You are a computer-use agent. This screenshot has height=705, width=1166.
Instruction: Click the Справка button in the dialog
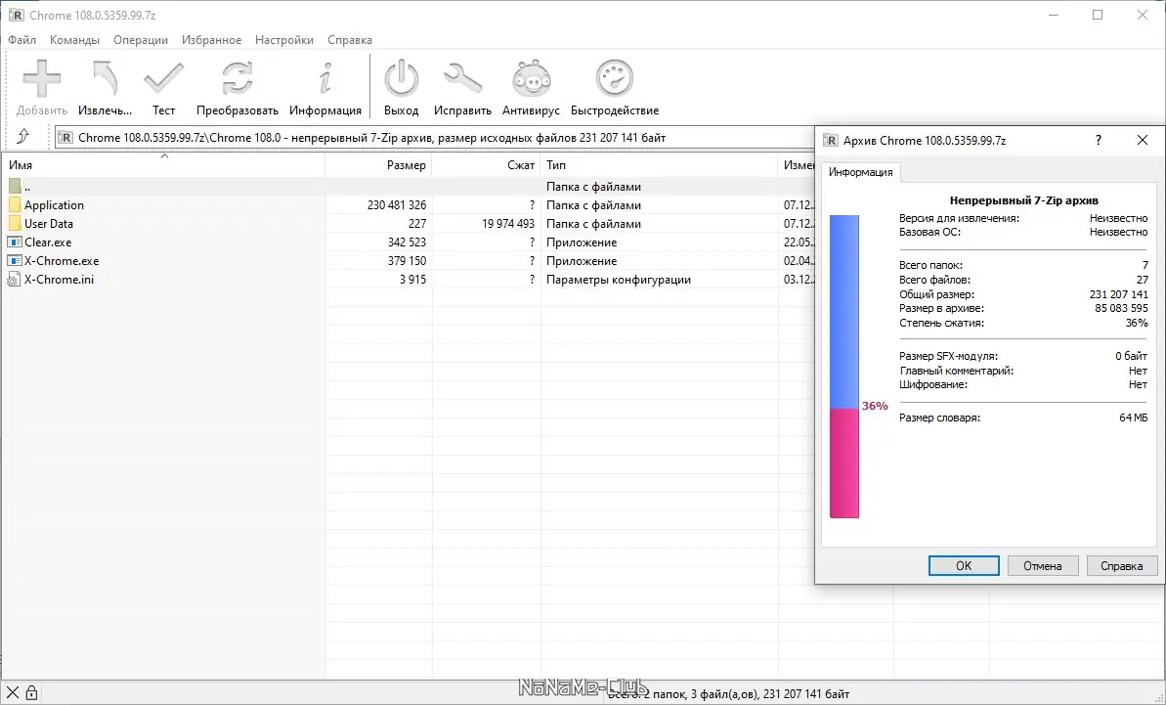[1121, 565]
